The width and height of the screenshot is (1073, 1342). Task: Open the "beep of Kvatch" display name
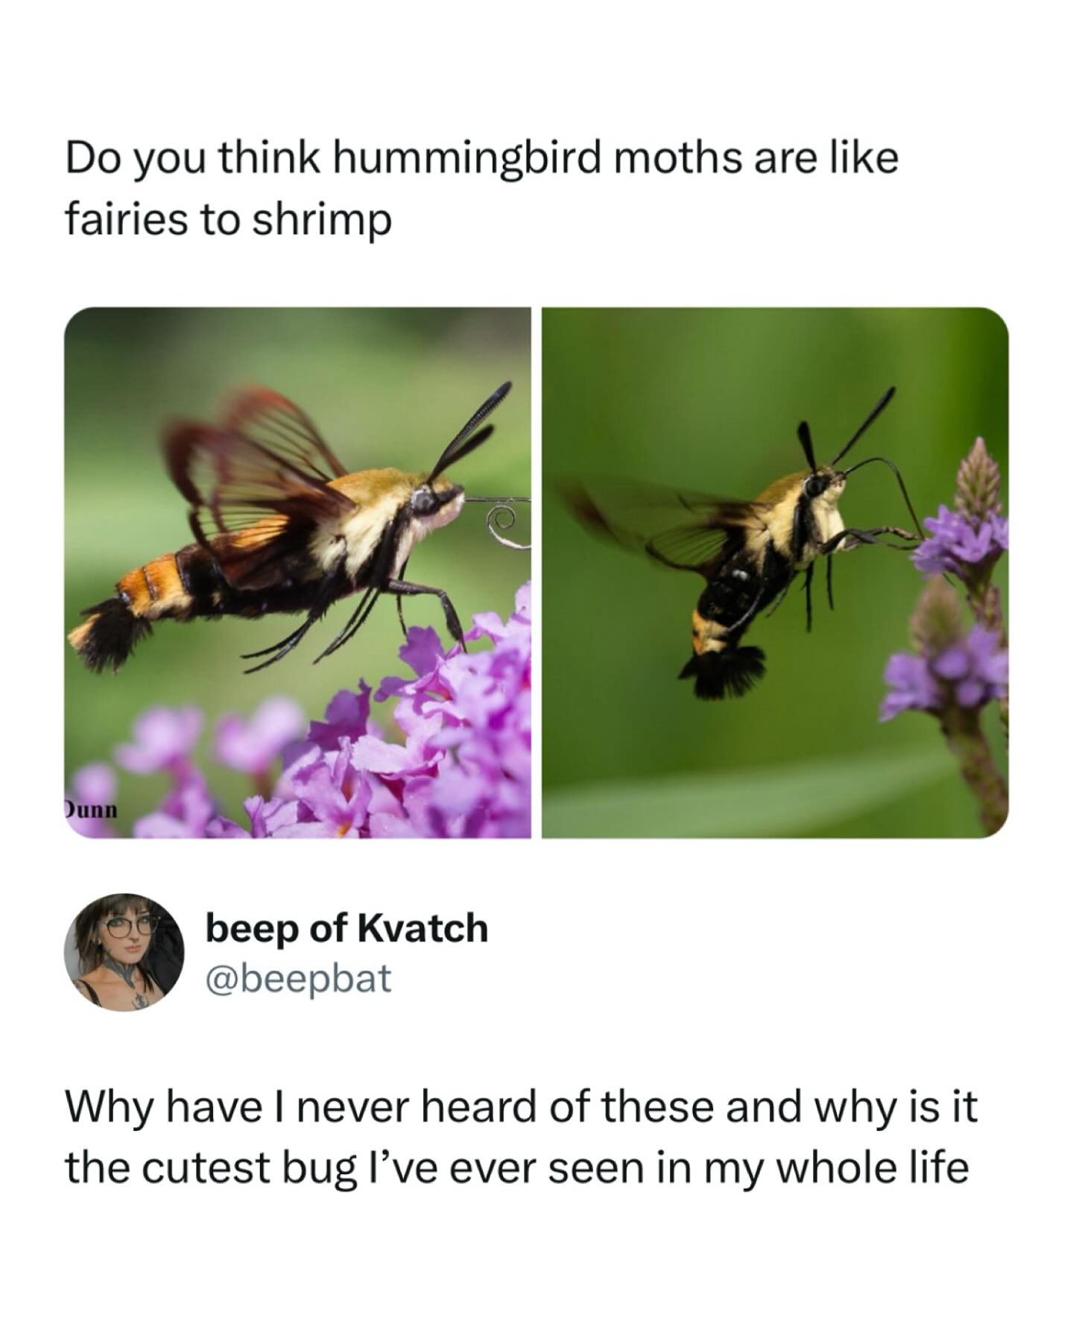[x=346, y=929]
